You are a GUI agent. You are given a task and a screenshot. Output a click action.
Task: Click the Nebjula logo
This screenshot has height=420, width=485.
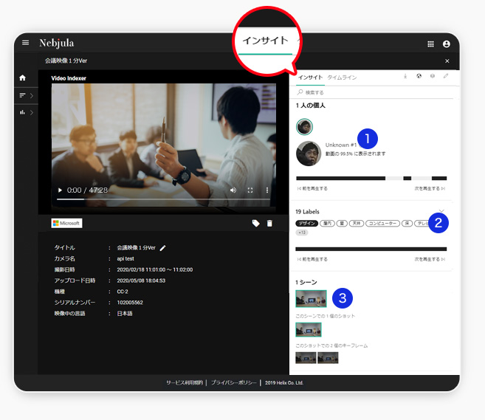pos(57,43)
